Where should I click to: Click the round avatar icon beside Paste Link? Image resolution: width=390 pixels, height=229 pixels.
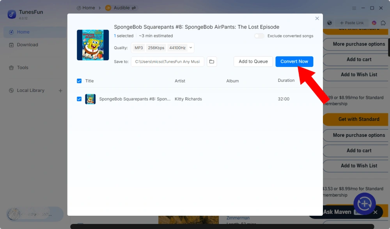click(x=374, y=23)
